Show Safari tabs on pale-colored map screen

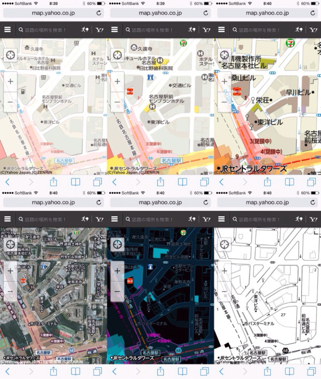click(97, 182)
